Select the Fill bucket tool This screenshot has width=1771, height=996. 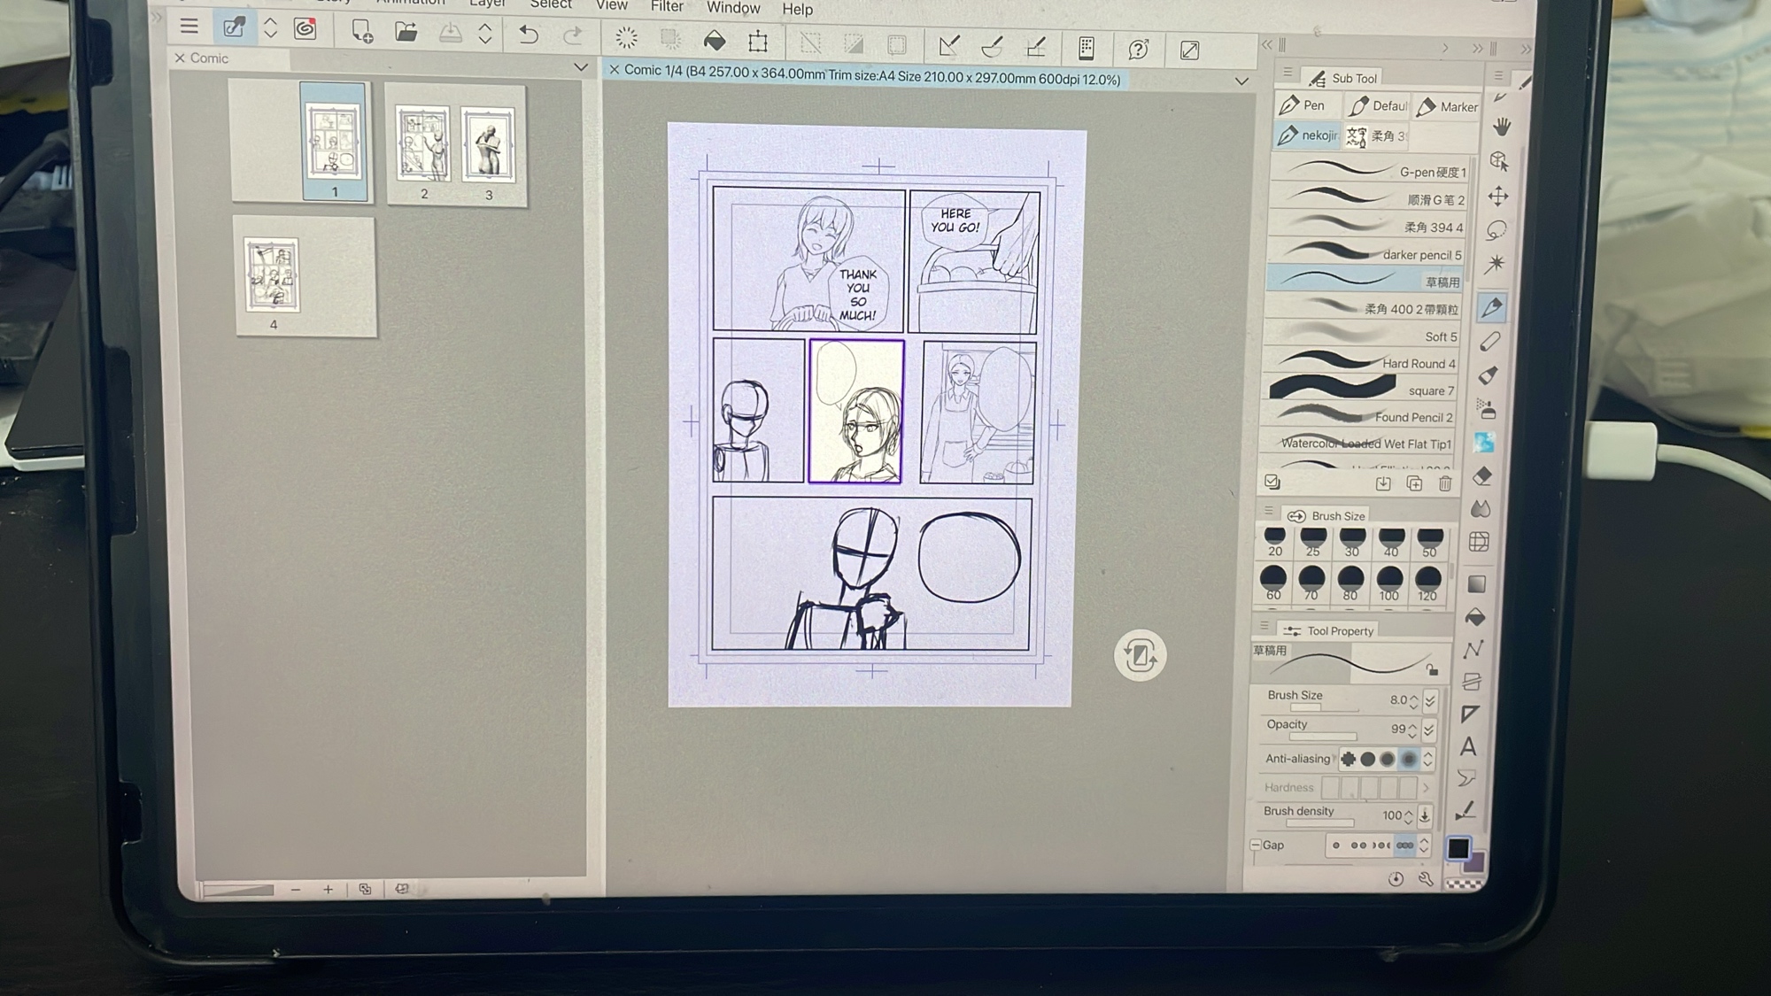tap(1476, 617)
